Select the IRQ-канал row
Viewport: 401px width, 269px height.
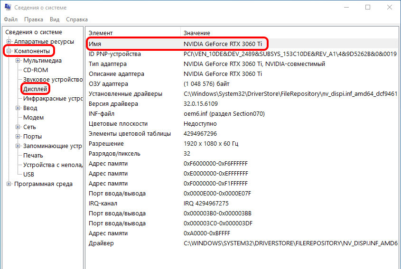pyautogui.click(x=242, y=204)
